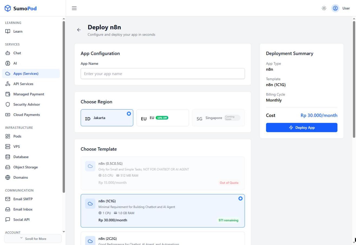The width and height of the screenshot is (356, 245).
Task: Select the EU region with 50% Off
Action: [x=163, y=118]
